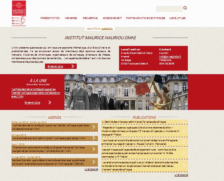
Task: Click 'En savoir plus' button under introduction
Action: click(61, 66)
